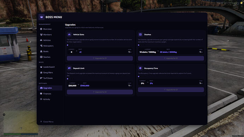Click Vehicle Slots level progress dot
Viewport: 244px width, 137px height.
68,45
